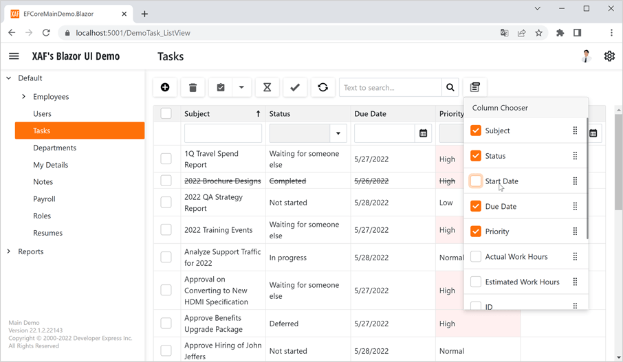623x362 pixels.
Task: Expand the Reports navigation group
Action: pyautogui.click(x=9, y=251)
